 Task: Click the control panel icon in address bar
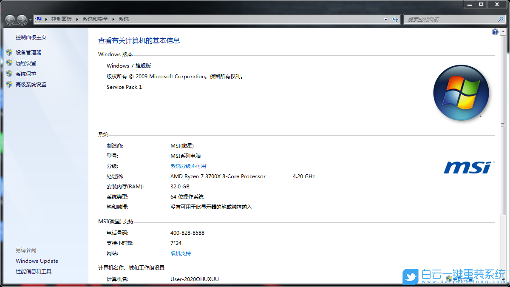pyautogui.click(x=38, y=19)
